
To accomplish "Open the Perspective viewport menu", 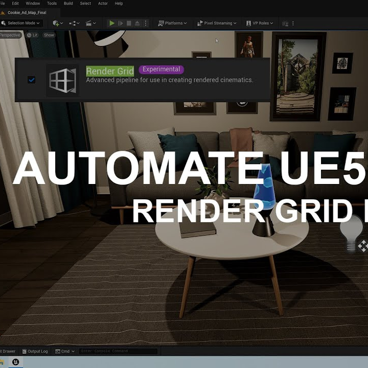I will (10, 35).
